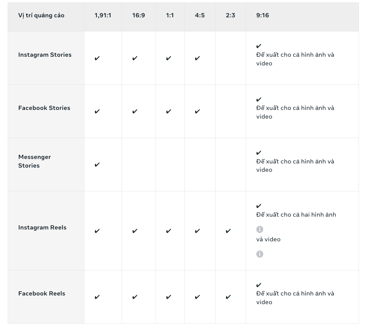The image size is (367, 332).
Task: Select the 9:16 column header
Action: click(263, 15)
